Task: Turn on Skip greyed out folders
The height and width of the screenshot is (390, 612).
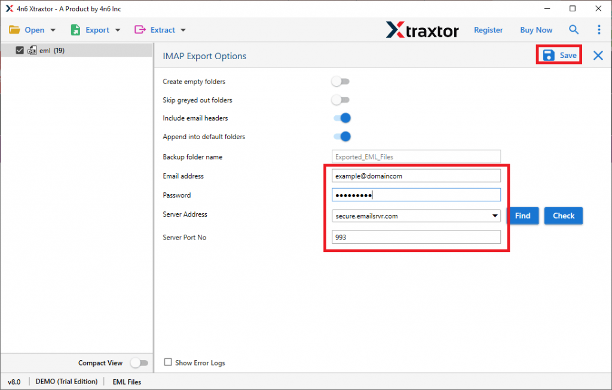Action: click(x=341, y=100)
